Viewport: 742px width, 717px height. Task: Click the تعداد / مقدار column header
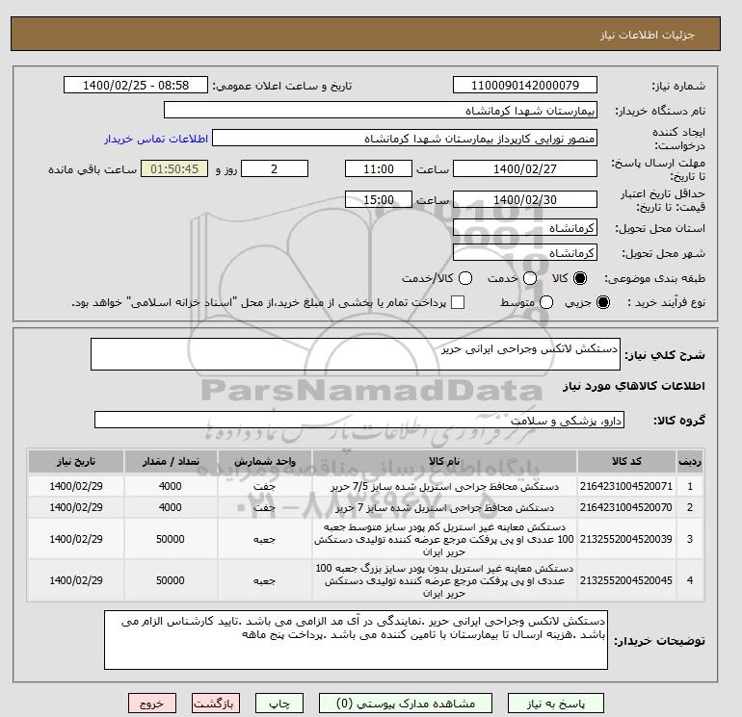point(171,461)
